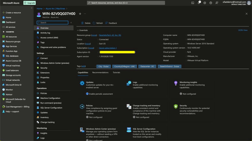The width and height of the screenshot is (252, 141).
Task: Click the City : Dubai tag
Action: pos(103,66)
